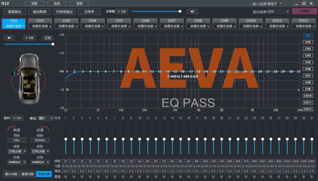318x181 pixels.
Task: Toggle the band 31 bypass radio button
Action: 312,177
